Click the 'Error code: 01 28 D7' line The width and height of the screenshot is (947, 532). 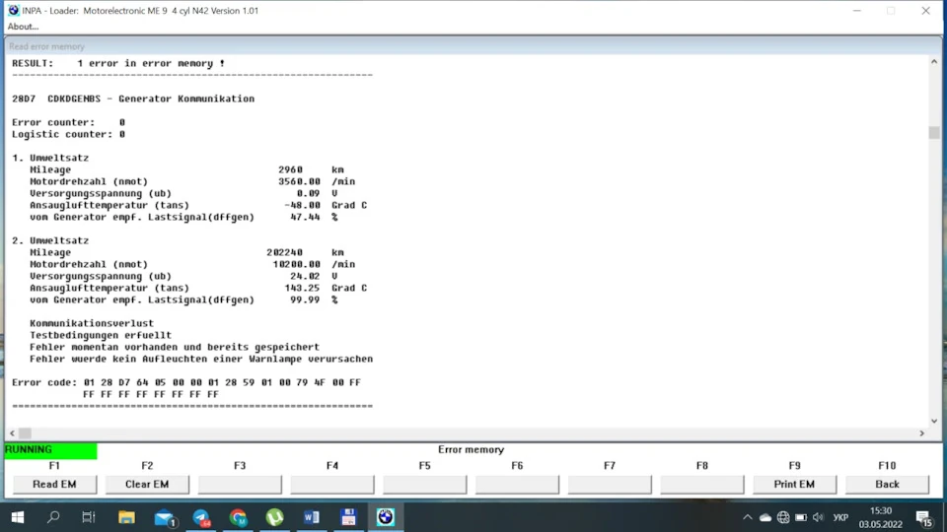tap(186, 382)
